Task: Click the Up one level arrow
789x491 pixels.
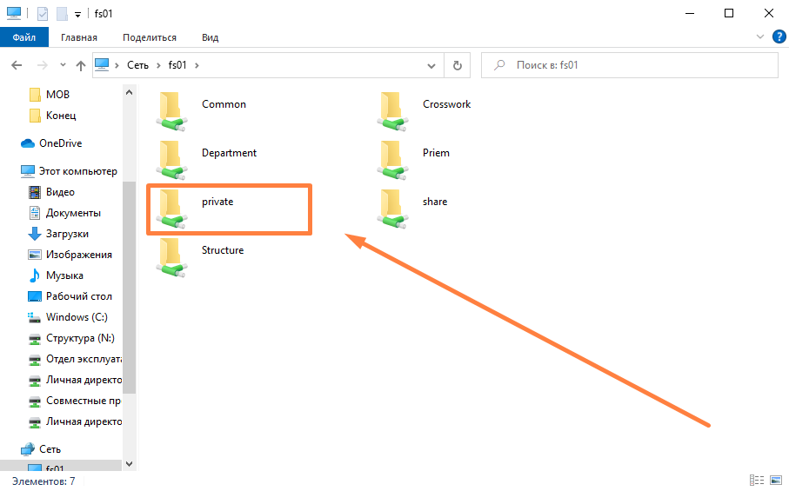Action: [x=81, y=65]
